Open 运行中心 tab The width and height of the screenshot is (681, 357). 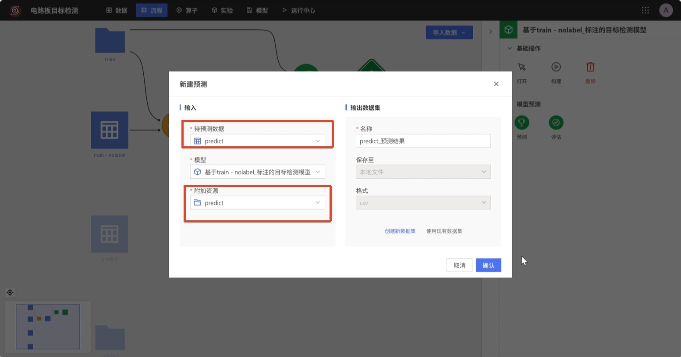(x=298, y=10)
